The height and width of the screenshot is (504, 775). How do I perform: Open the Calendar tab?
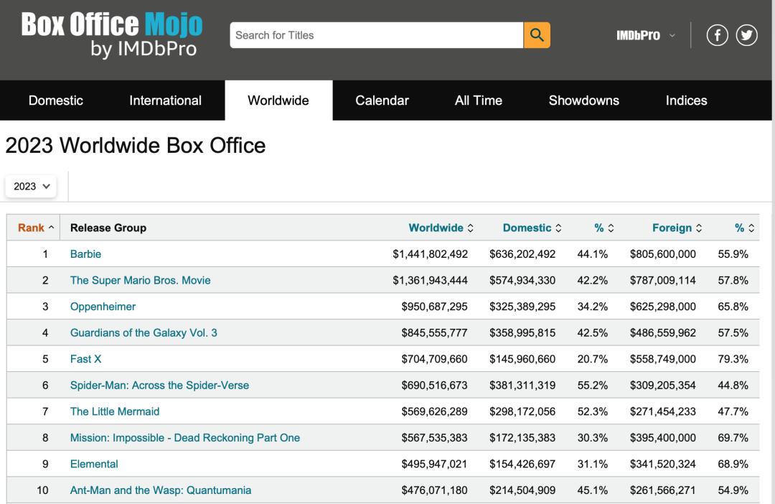(382, 101)
